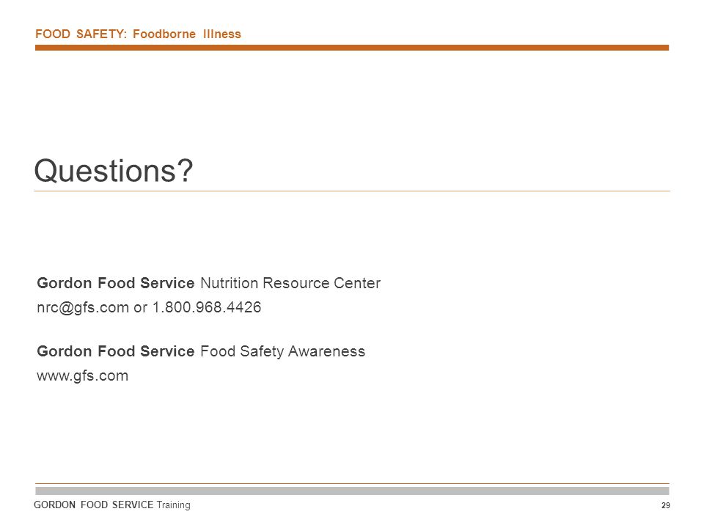Viewport: 704px width, 528px height.
Task: Select the phone number 1.800.968.4426
Action: coord(207,307)
